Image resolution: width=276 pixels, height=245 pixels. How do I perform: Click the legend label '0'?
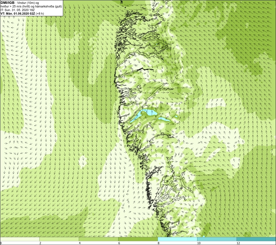[x=1, y=243]
